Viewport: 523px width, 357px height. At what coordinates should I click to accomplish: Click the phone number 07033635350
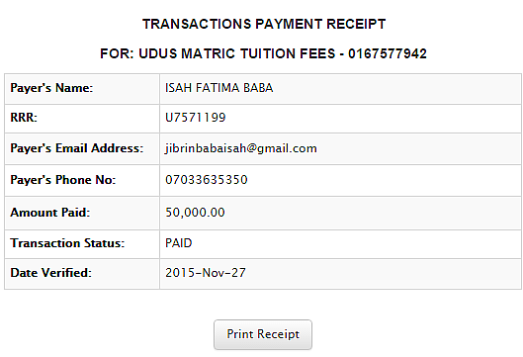pyautogui.click(x=207, y=180)
